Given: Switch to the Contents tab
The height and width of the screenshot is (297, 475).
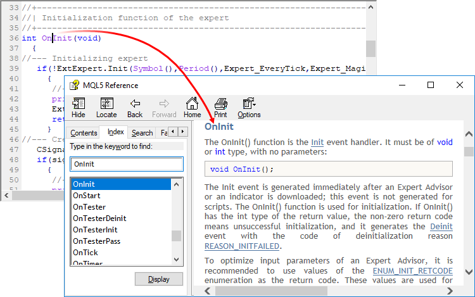Looking at the screenshot, I should pyautogui.click(x=84, y=133).
